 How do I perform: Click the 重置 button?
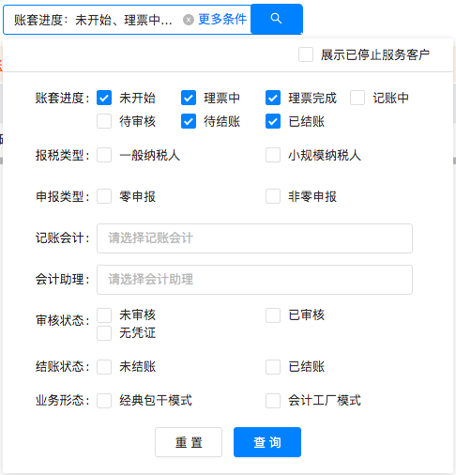tap(189, 442)
